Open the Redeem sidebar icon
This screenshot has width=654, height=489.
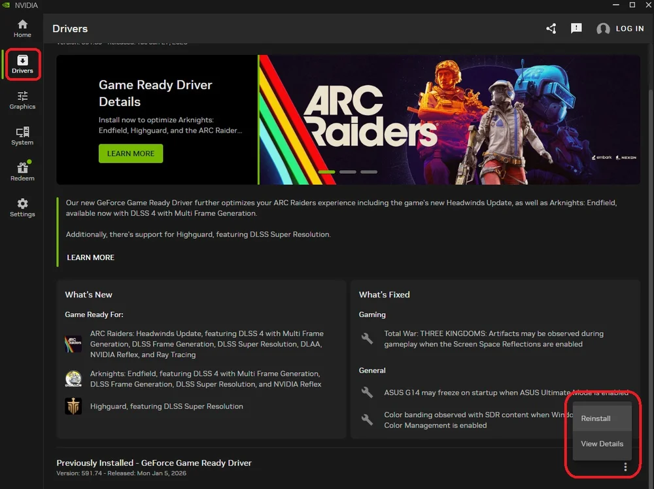[x=22, y=171]
